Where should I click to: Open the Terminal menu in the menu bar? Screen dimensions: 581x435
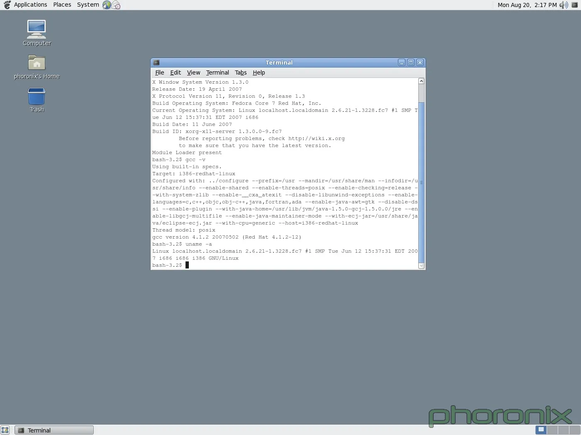pyautogui.click(x=217, y=72)
